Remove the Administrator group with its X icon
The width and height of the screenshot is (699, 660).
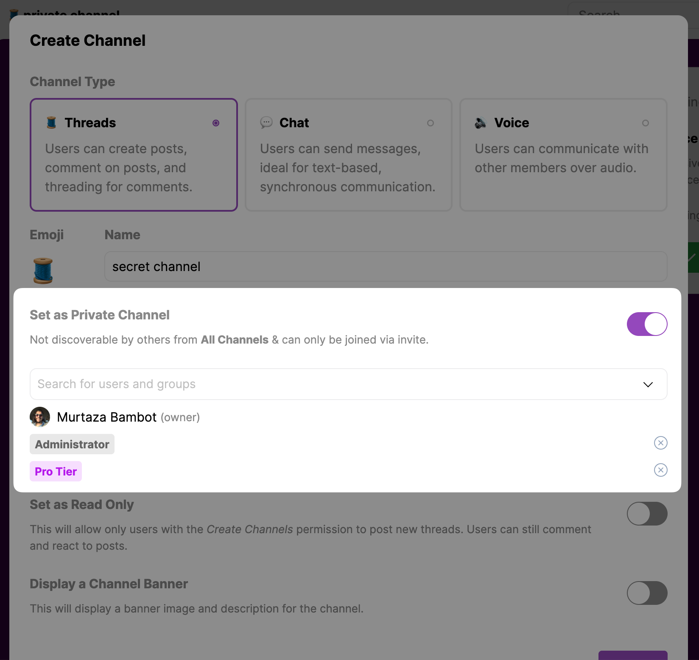660,443
